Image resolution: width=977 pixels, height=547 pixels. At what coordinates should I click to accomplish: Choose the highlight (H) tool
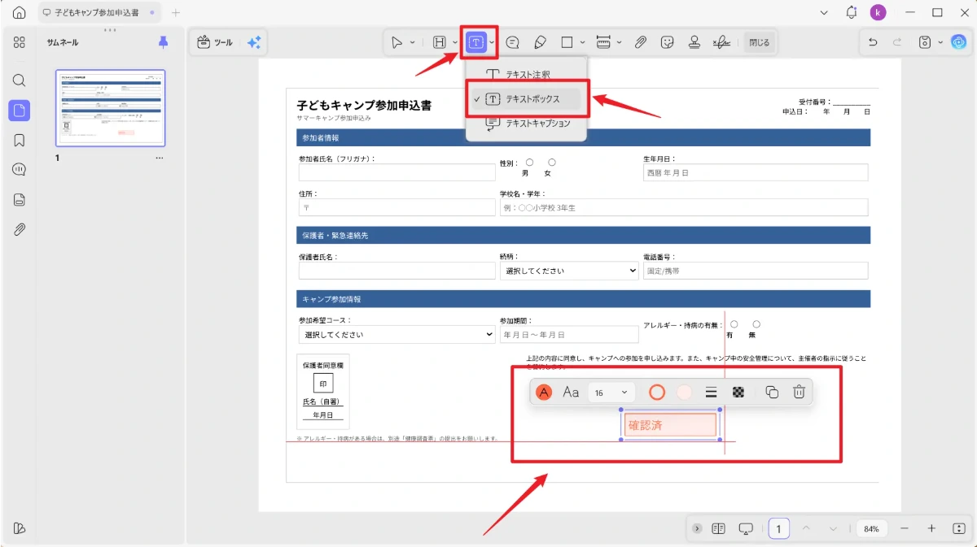pyautogui.click(x=440, y=42)
